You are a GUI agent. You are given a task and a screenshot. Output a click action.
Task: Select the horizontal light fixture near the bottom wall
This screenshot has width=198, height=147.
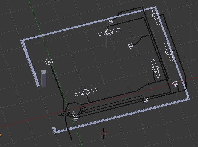coord(85,92)
